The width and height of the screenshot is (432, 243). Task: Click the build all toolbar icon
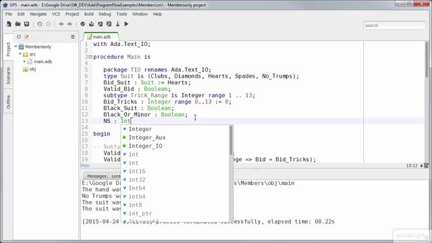point(92,24)
